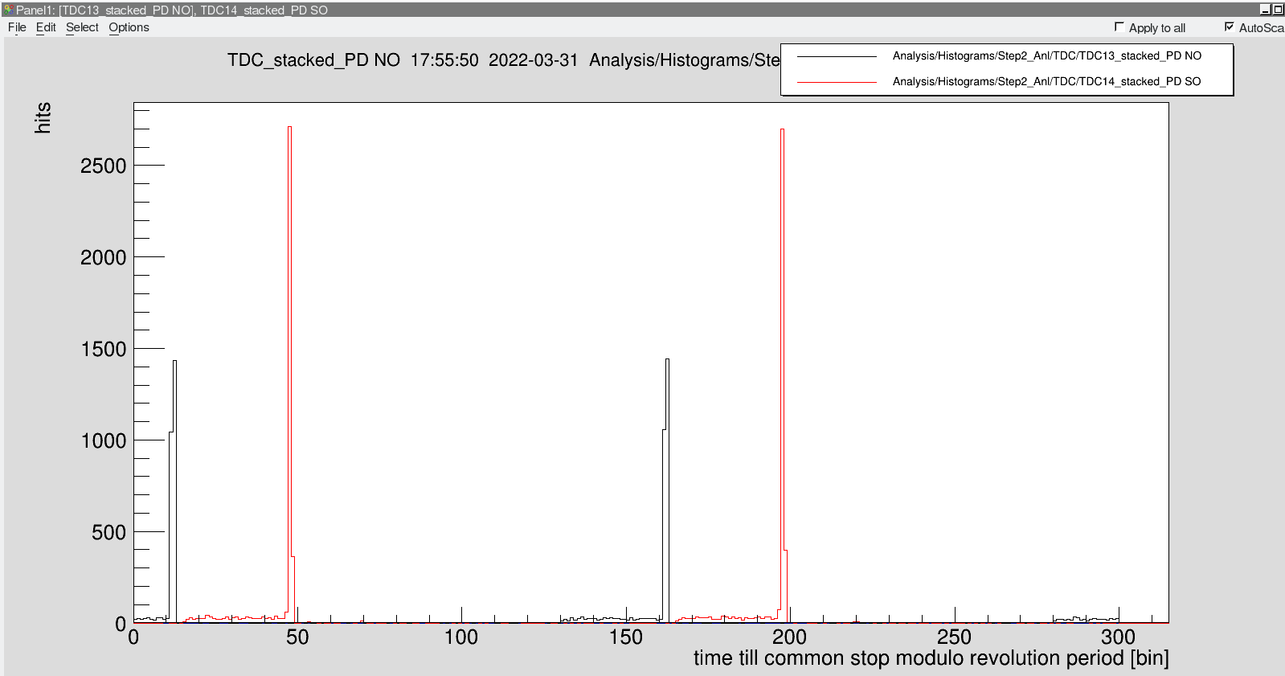Click the x-axis label 50
Viewport: 1285px width, 676px height.
coord(297,637)
